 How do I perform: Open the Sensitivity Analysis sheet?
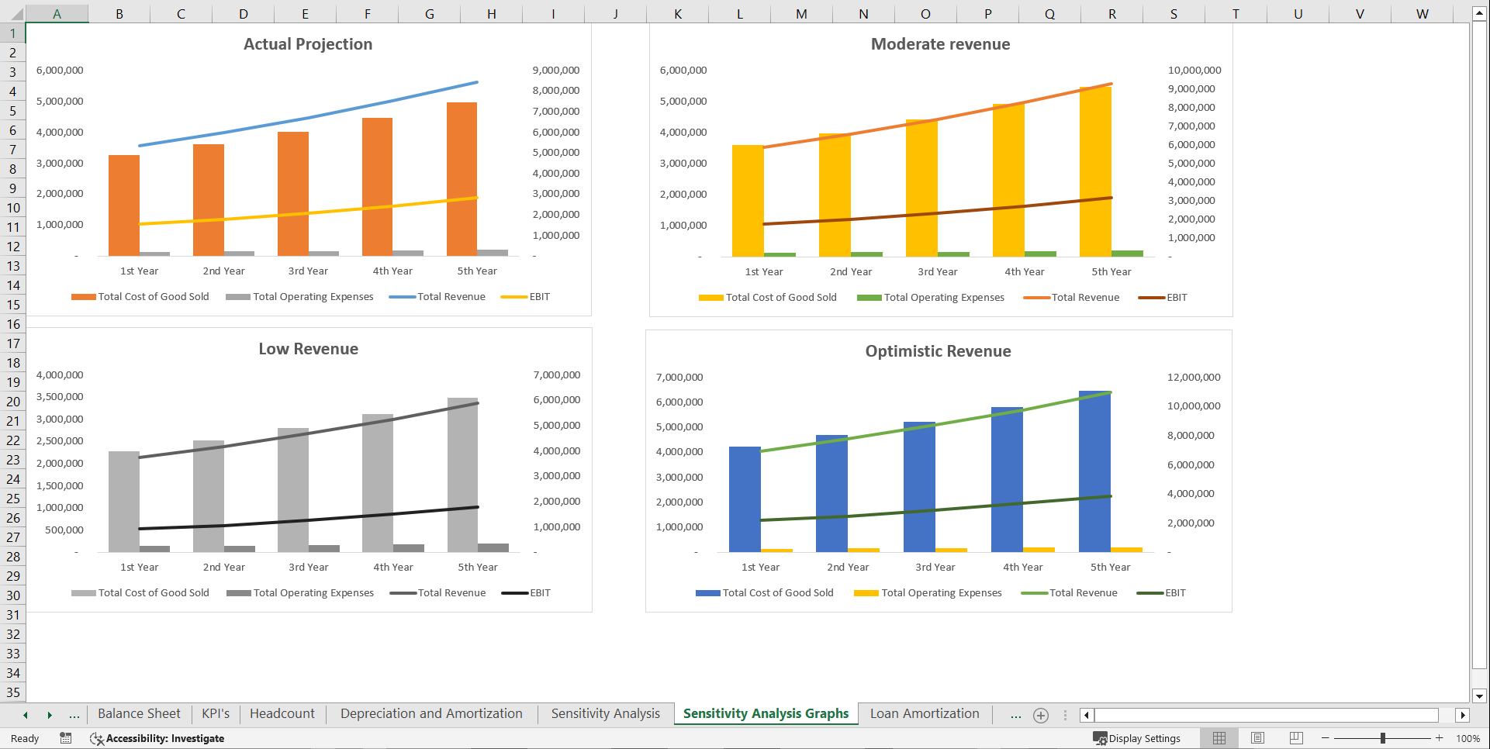(604, 713)
